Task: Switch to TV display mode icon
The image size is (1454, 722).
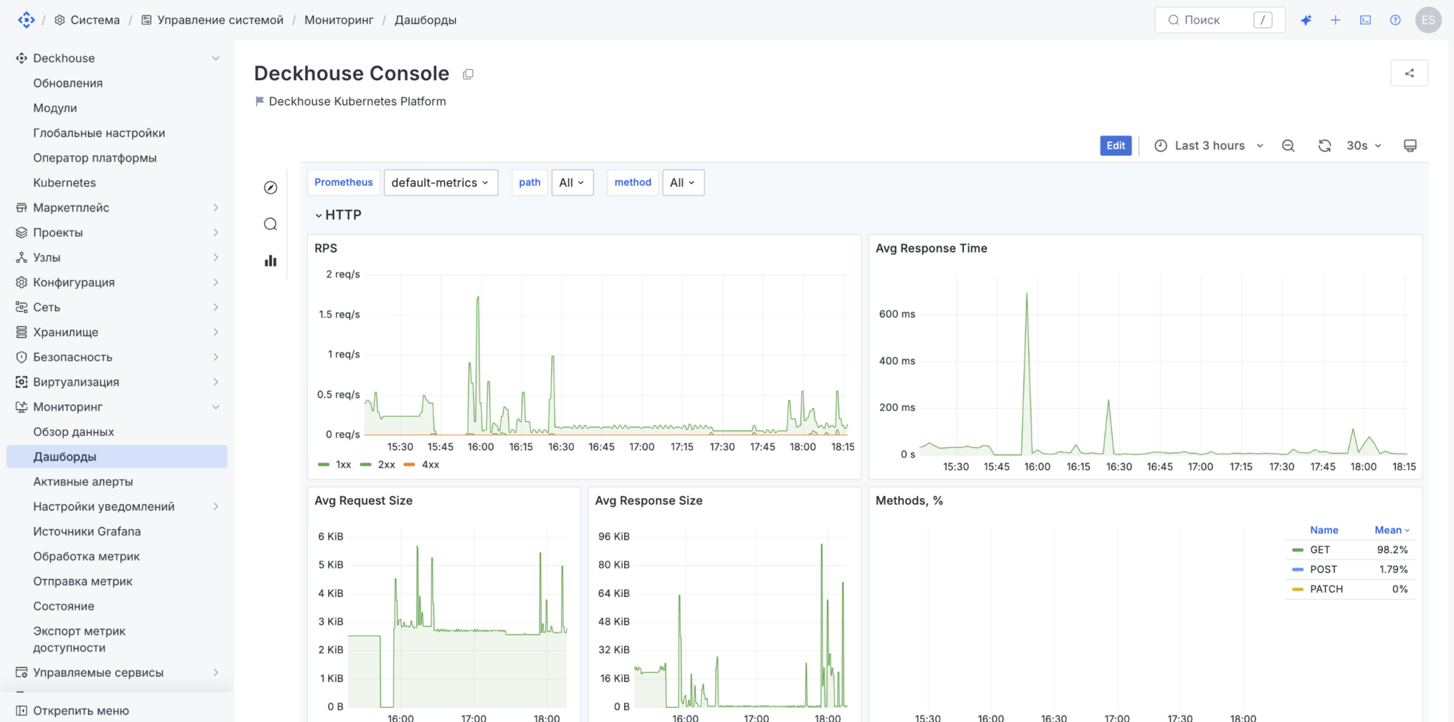Action: [1410, 145]
